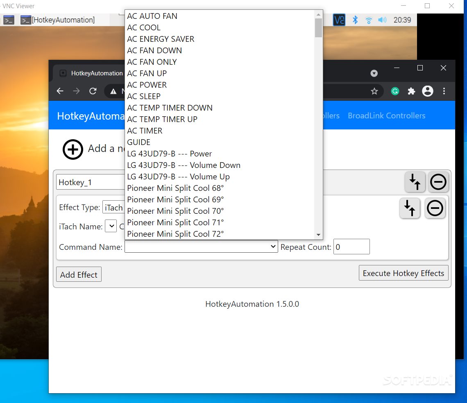Click the Add Effect button

point(79,274)
